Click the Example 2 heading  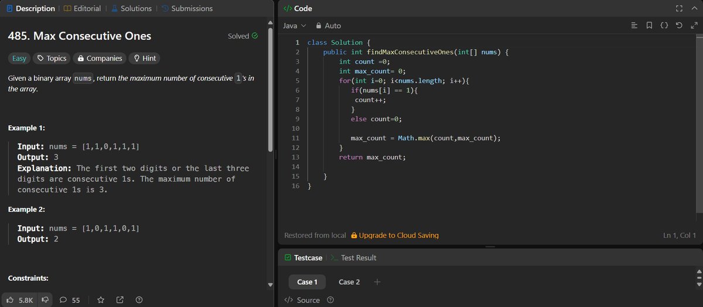(x=27, y=209)
